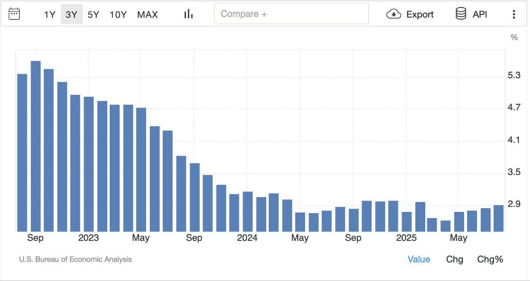The image size is (530, 281).
Task: Switch view to Chg
Action: (x=455, y=259)
